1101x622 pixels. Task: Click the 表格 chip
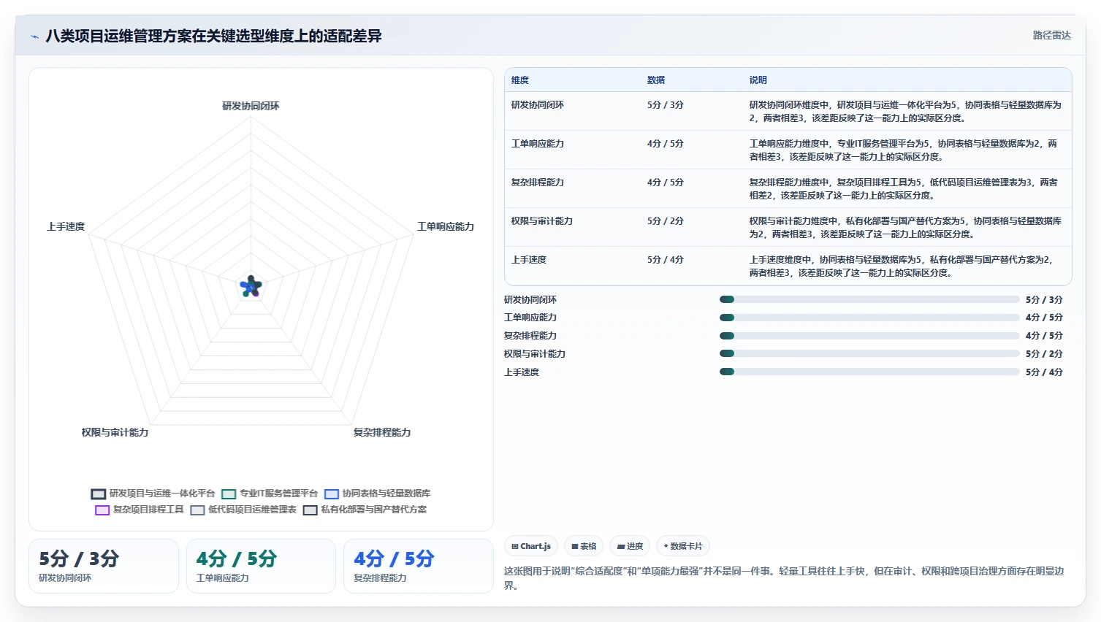tap(584, 546)
